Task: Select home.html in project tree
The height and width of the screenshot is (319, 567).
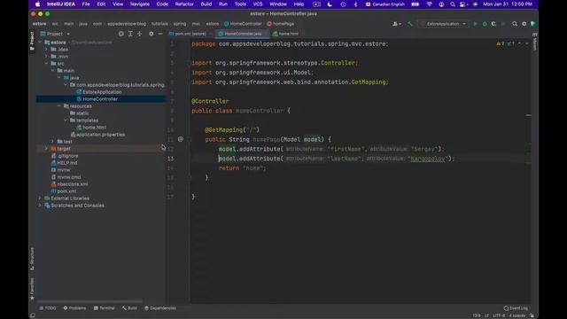Action: tap(94, 128)
